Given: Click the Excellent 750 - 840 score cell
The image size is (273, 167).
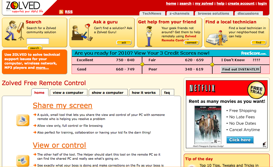Looking at the screenshot, I should [107, 60].
